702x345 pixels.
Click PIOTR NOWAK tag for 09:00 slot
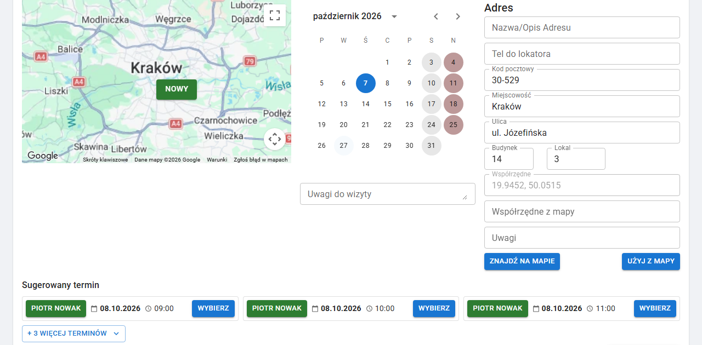point(56,308)
